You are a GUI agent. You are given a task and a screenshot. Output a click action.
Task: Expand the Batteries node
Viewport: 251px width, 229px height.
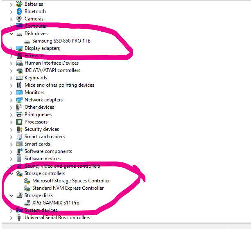click(x=11, y=4)
